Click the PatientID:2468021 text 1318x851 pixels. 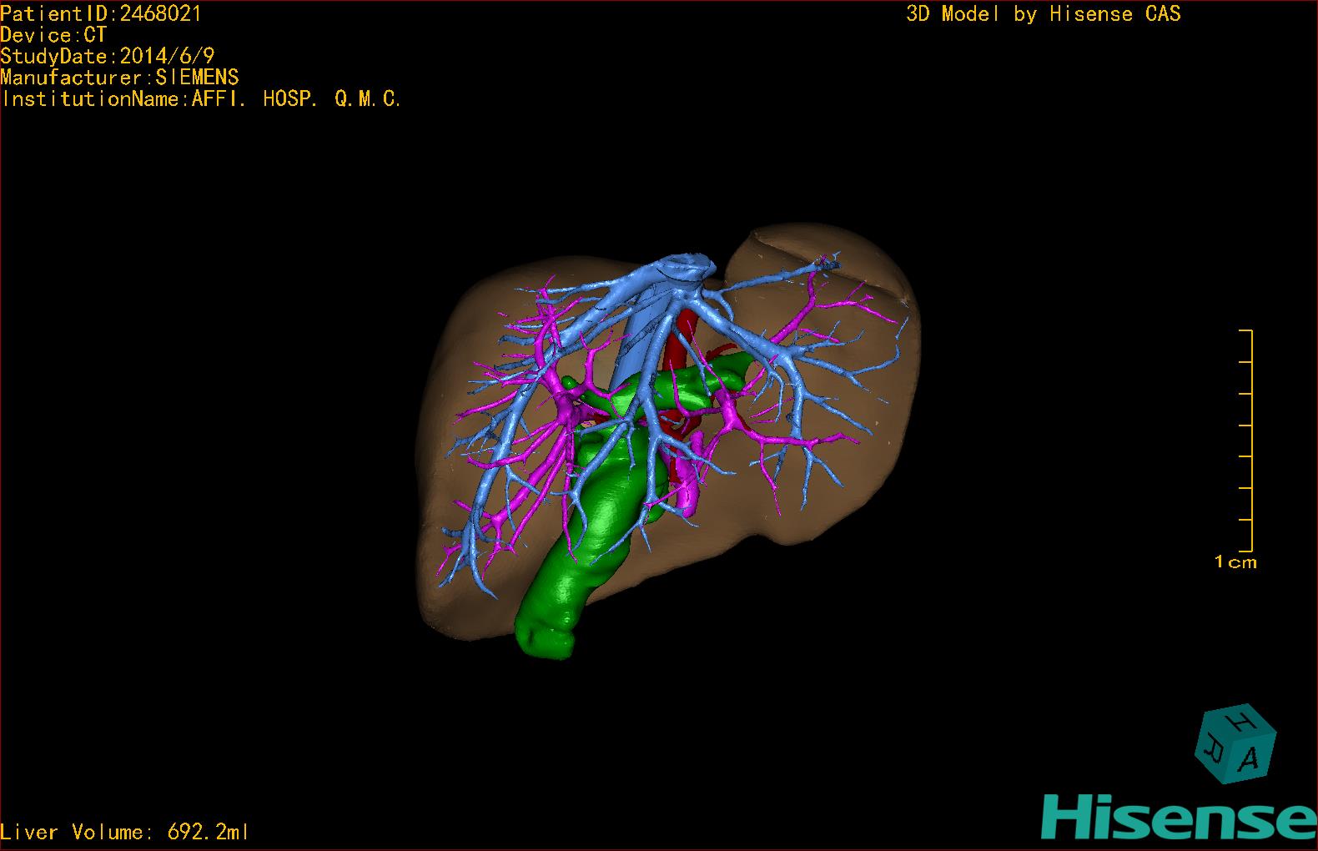pyautogui.click(x=101, y=13)
